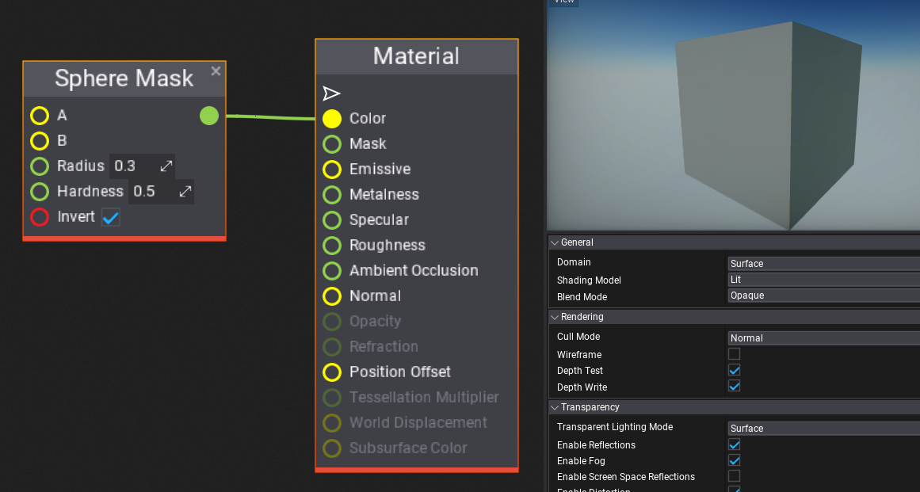This screenshot has width=920, height=492.
Task: Toggle the Depth Write checkbox
Action: (x=734, y=386)
